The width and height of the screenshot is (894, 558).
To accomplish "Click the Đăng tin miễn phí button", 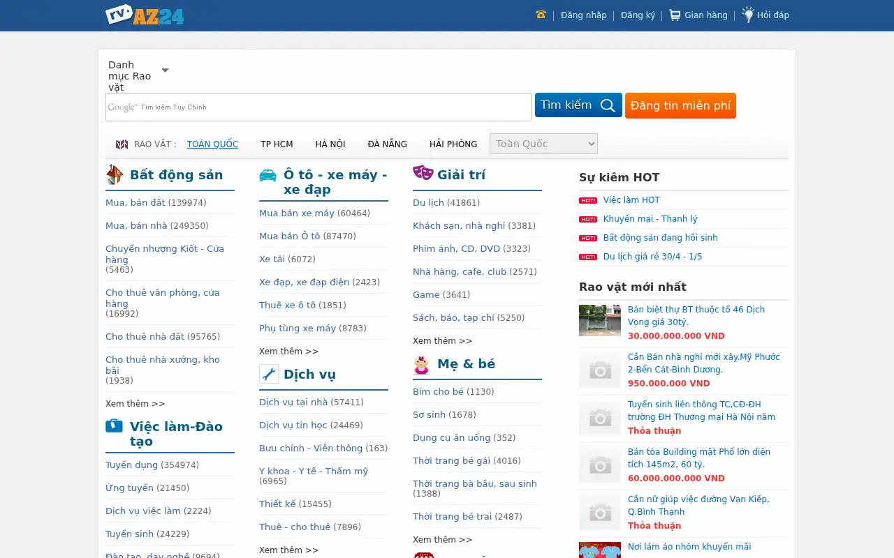I will tap(680, 105).
